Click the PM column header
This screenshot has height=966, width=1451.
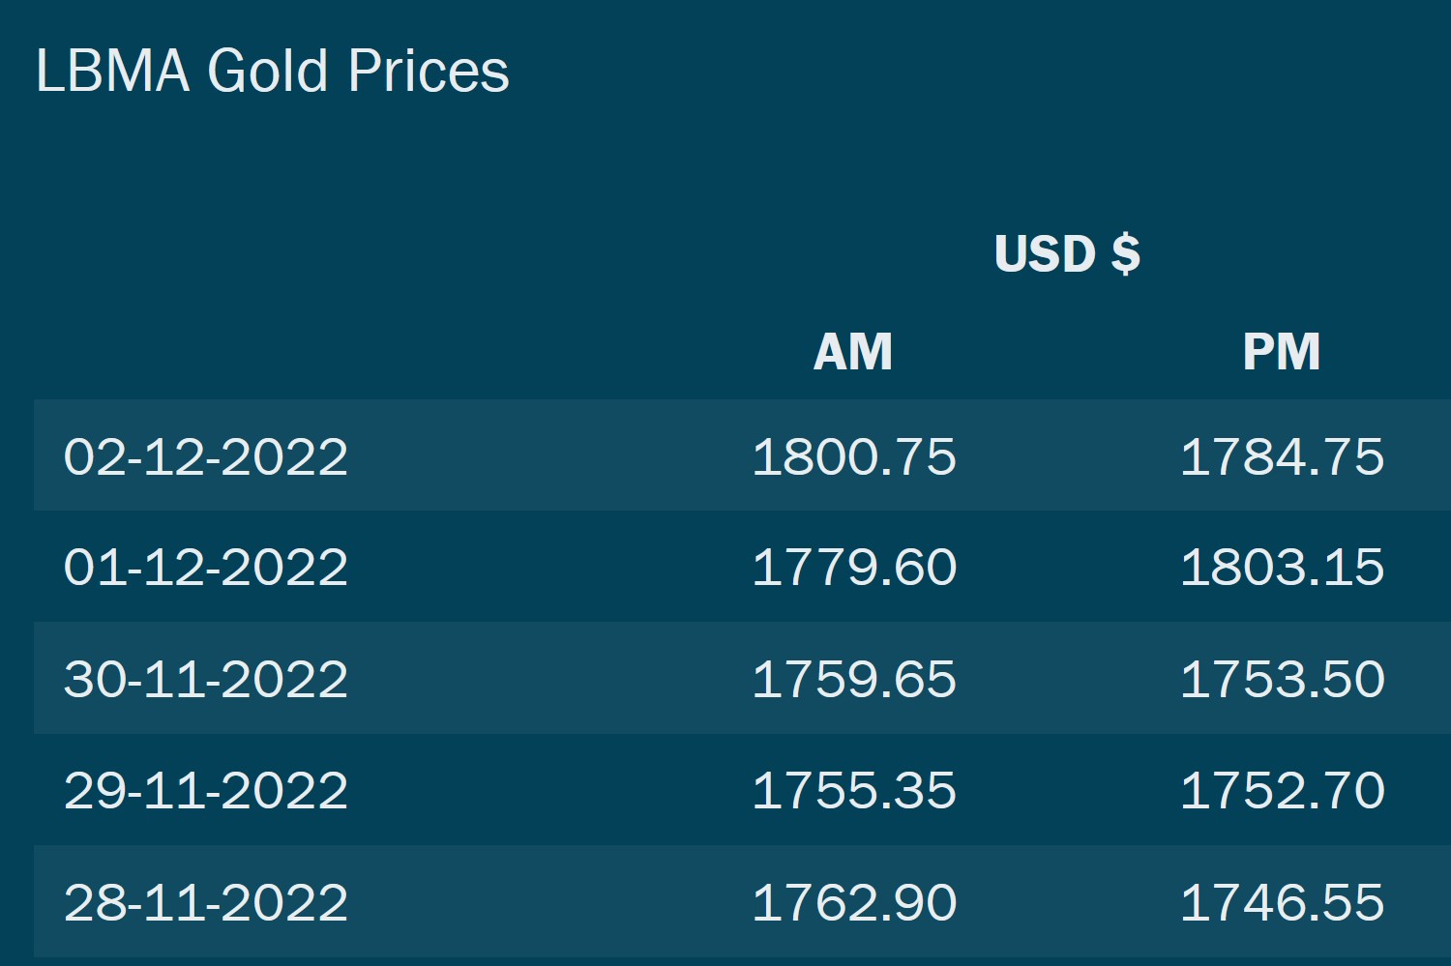(1282, 351)
